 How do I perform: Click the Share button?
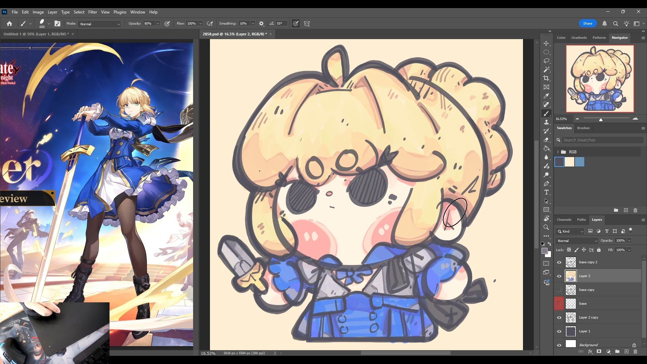pos(588,24)
